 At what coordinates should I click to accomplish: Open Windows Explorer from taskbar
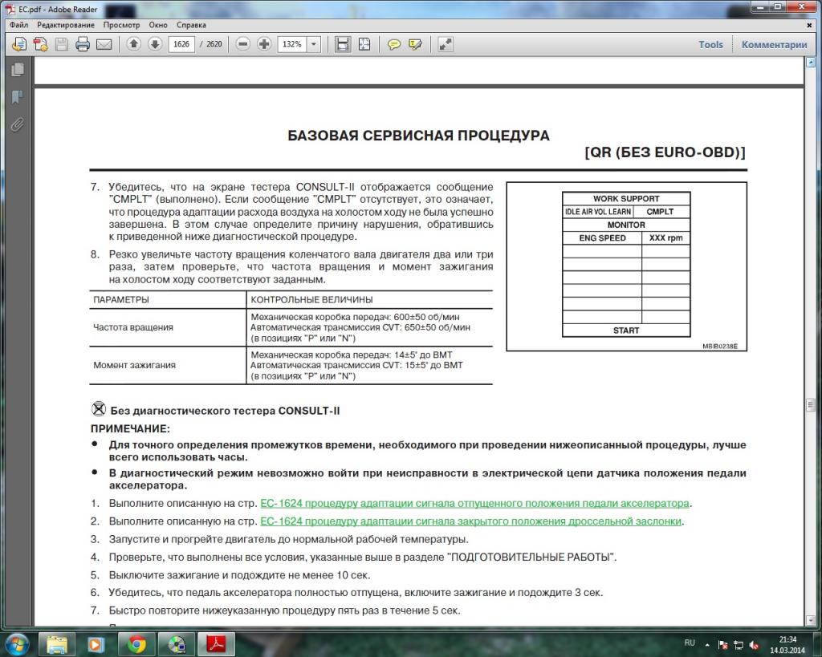click(x=57, y=644)
